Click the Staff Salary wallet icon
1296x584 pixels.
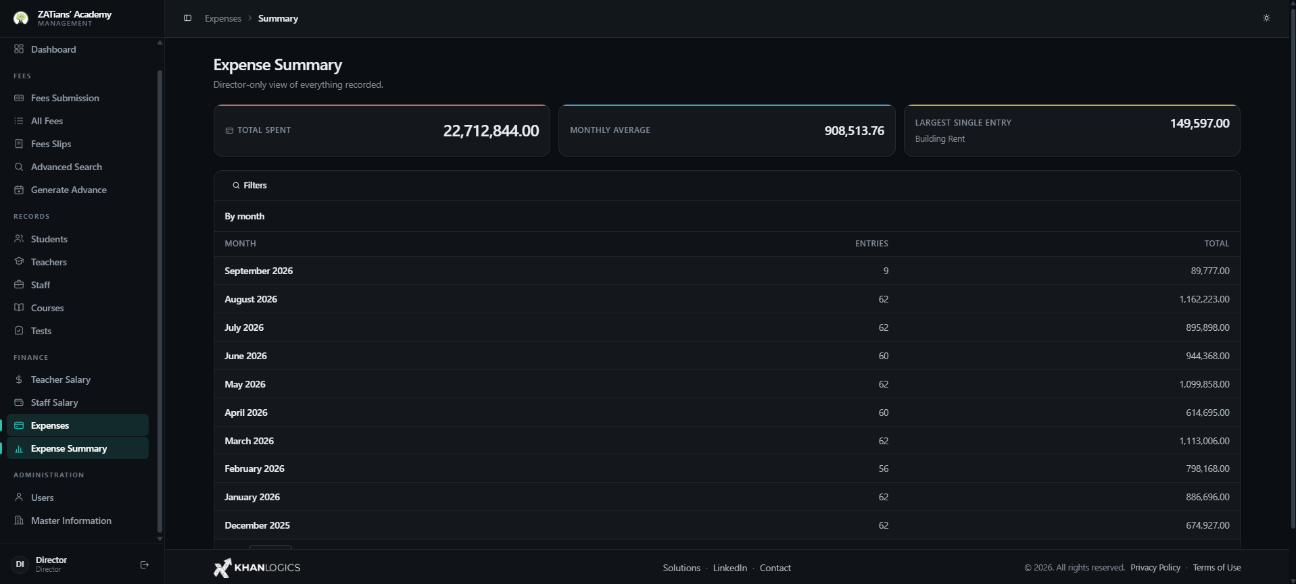(x=19, y=402)
